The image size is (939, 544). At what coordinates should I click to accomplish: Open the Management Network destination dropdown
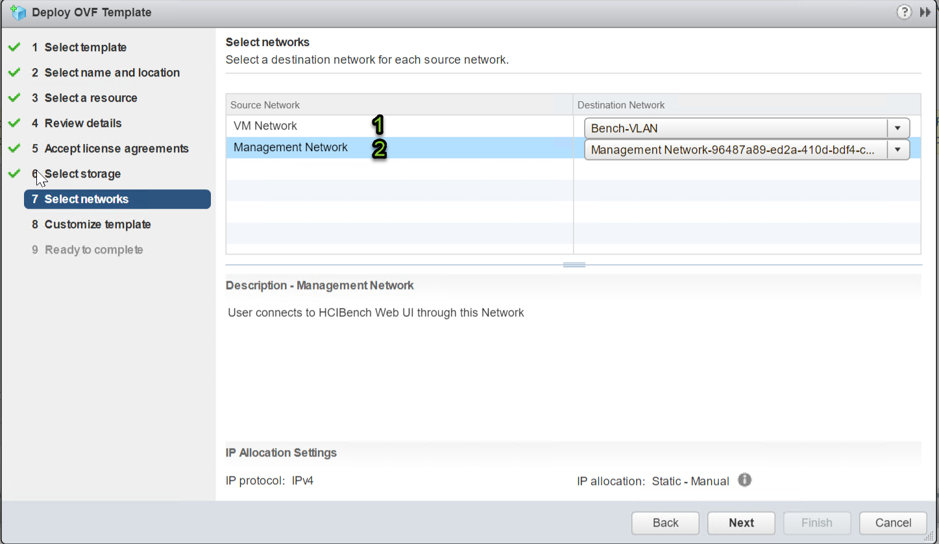click(898, 149)
